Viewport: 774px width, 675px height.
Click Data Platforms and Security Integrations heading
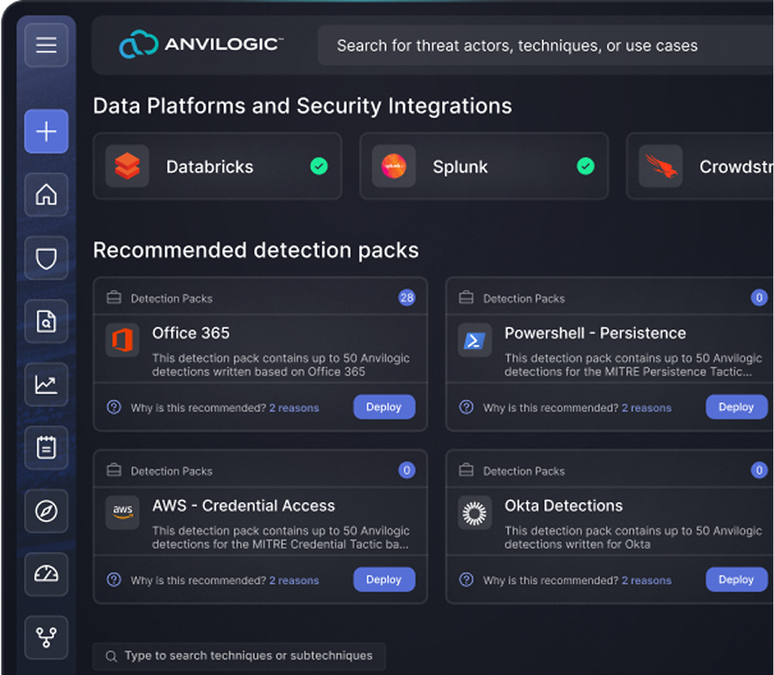coord(303,106)
